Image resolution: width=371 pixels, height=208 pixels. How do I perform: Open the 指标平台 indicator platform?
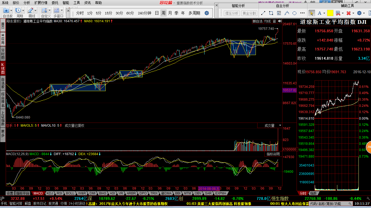pos(23,193)
